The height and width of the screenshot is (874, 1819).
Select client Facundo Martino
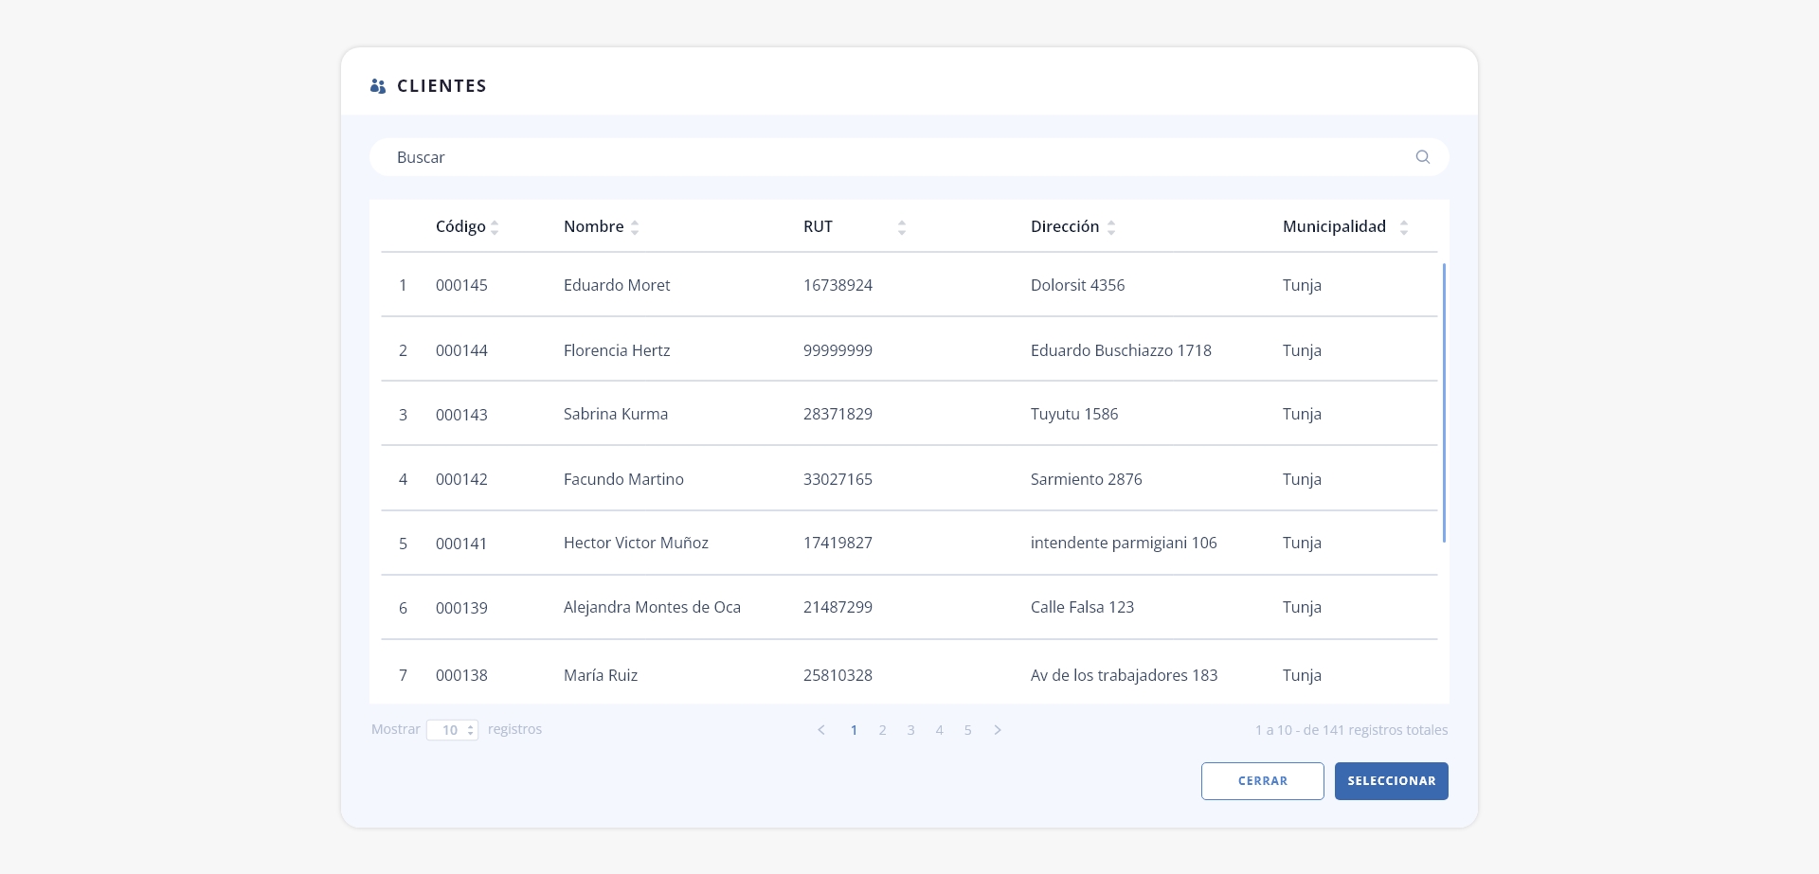(623, 479)
